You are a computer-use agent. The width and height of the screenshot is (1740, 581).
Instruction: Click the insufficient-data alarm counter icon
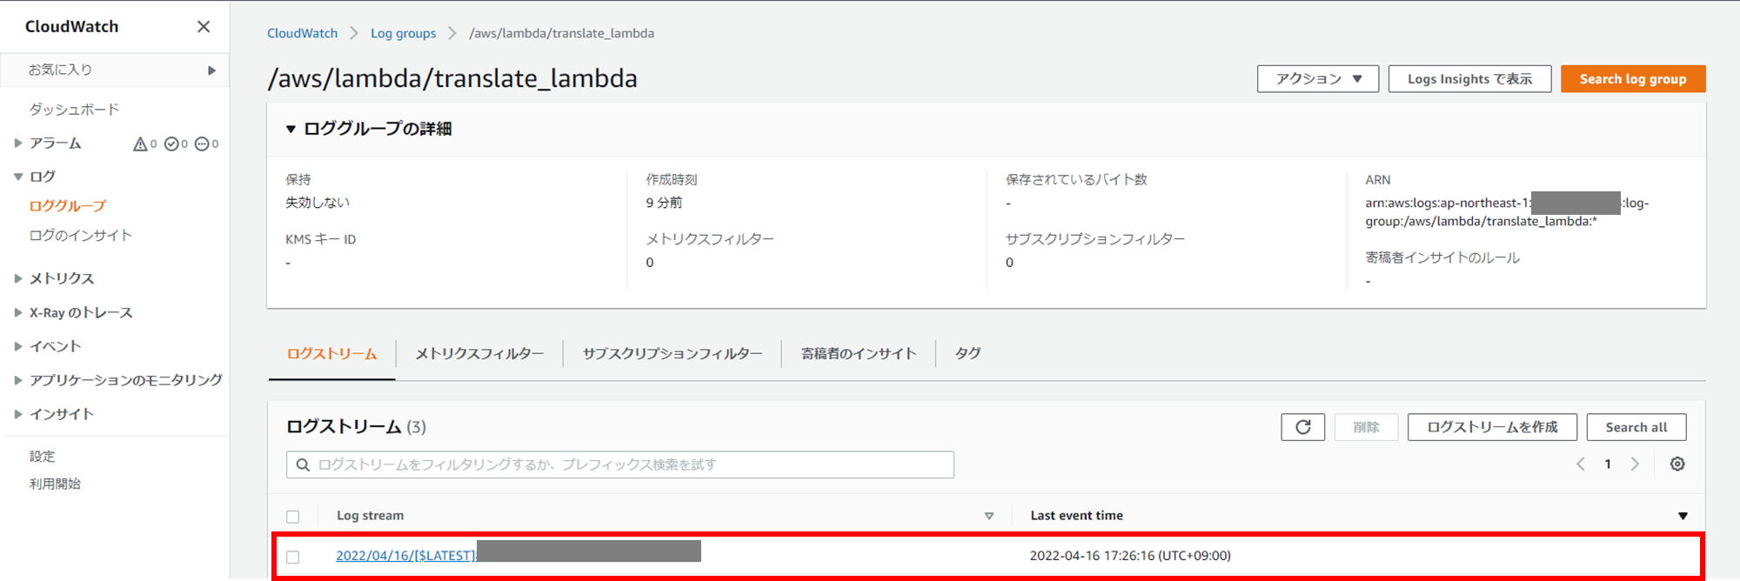(x=203, y=143)
